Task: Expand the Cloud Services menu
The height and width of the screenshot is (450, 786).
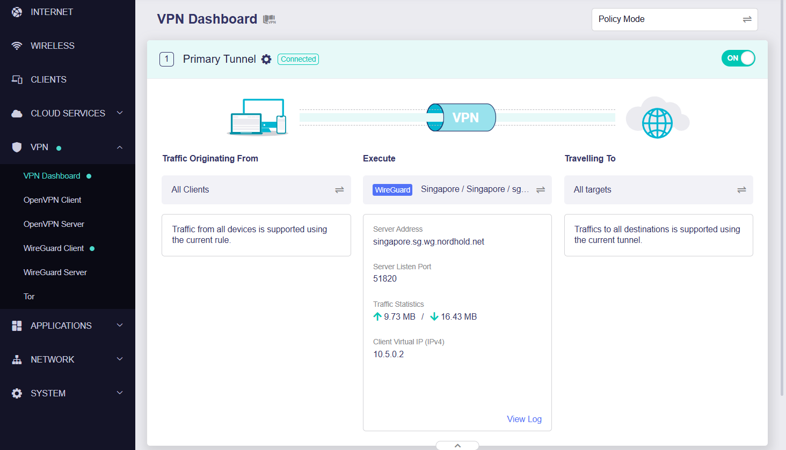Action: tap(120, 113)
